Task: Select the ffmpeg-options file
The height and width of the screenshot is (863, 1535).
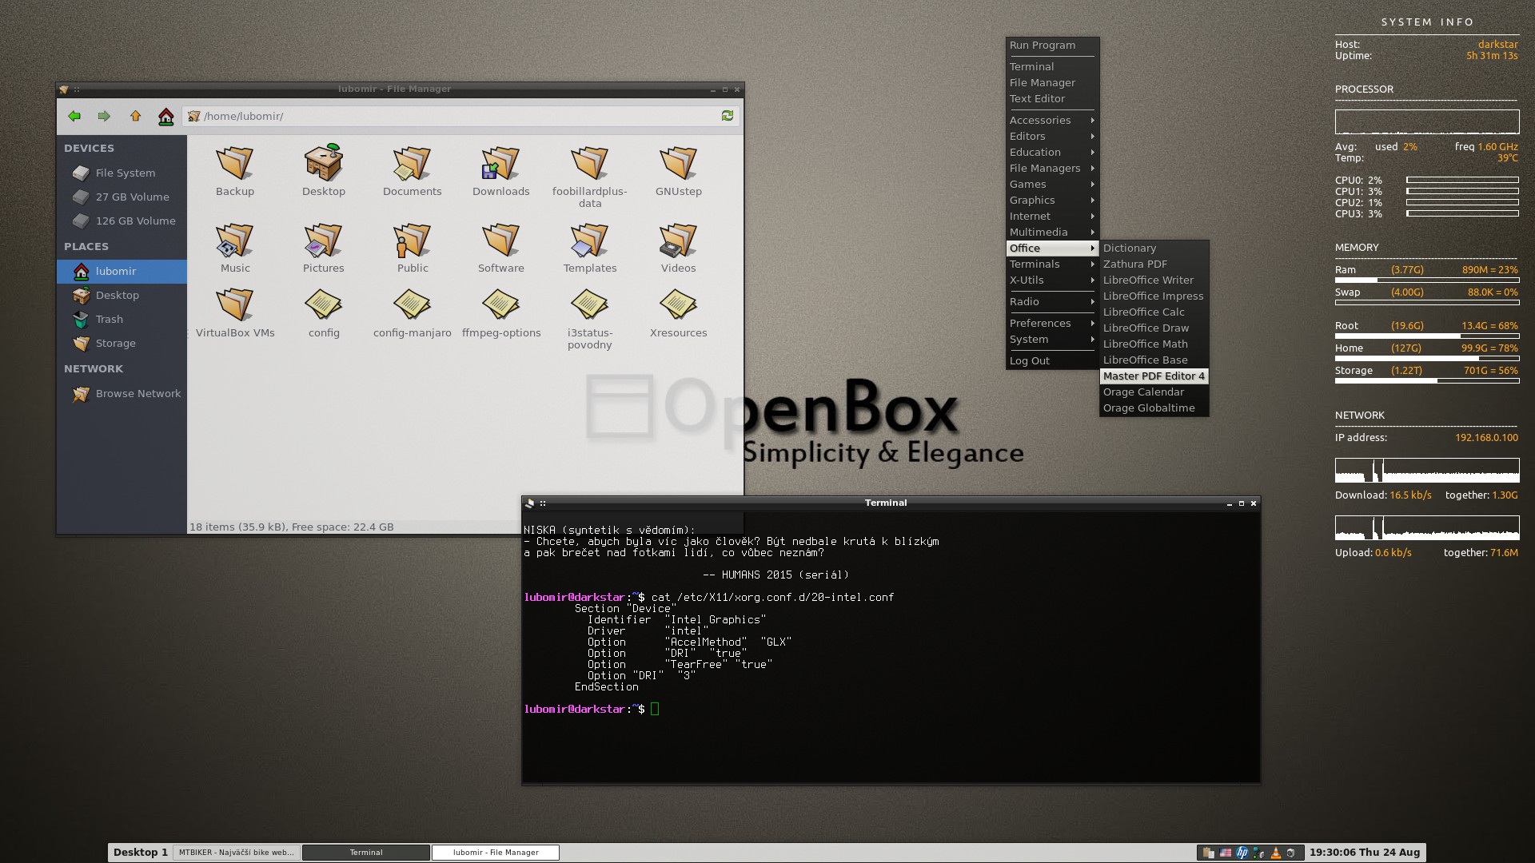Action: click(x=501, y=312)
